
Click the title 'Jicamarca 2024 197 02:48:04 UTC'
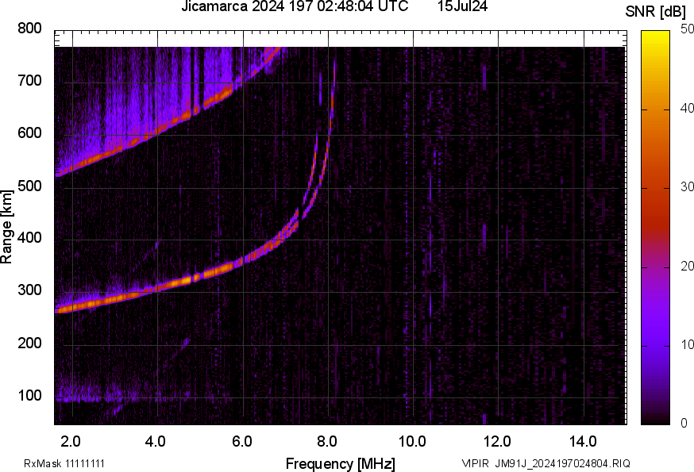295,6
